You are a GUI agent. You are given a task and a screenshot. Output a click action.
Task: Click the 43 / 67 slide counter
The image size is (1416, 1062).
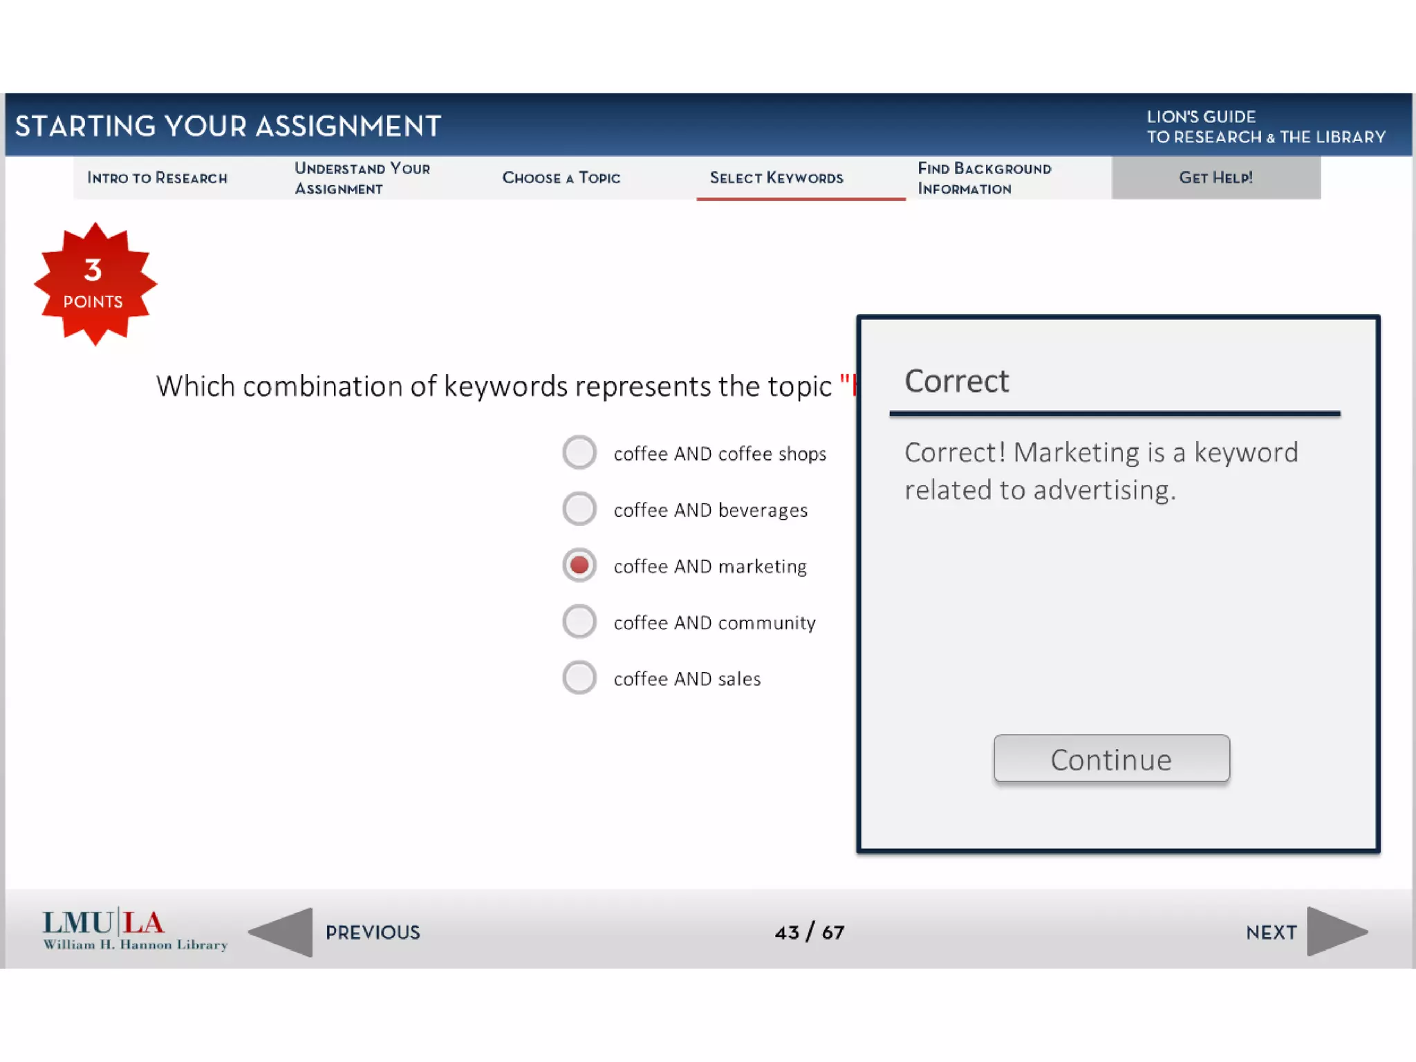[810, 932]
